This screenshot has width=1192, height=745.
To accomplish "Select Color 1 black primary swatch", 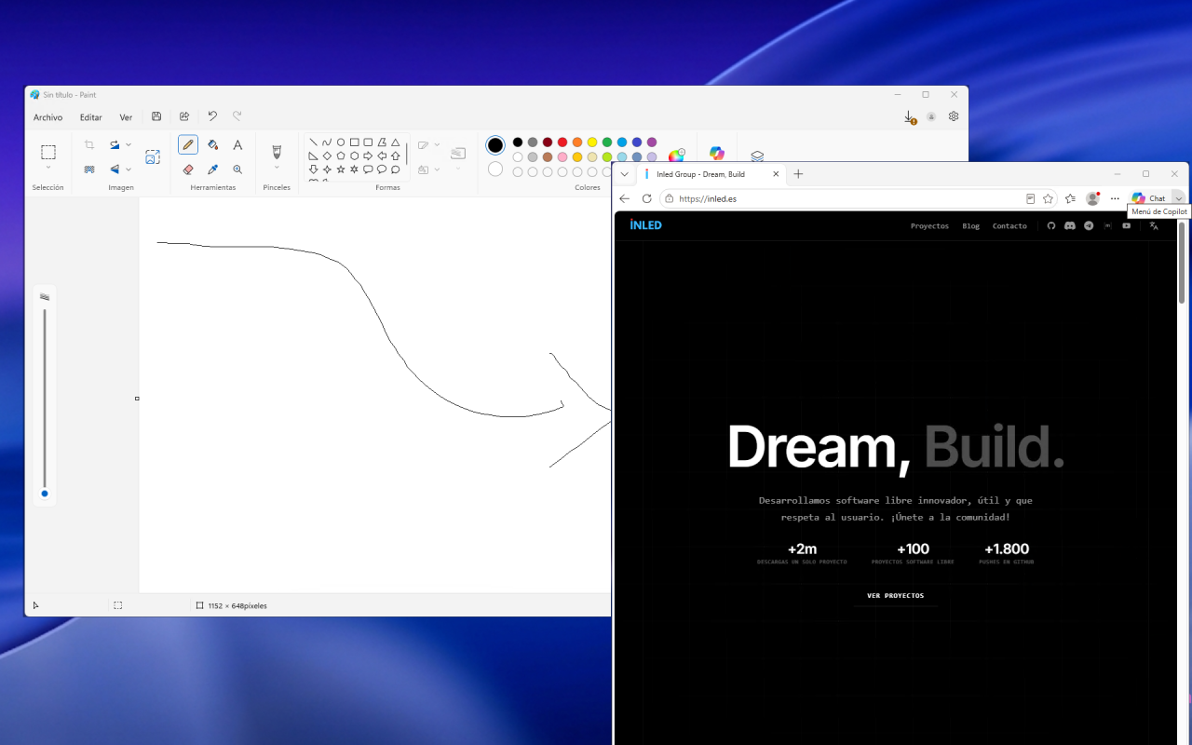I will click(495, 145).
